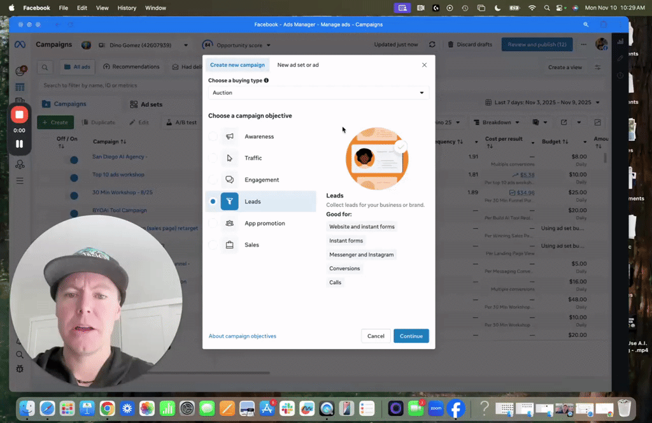Expand the Breakdown dropdown
Viewport: 652px width, 423px height.
(x=496, y=122)
